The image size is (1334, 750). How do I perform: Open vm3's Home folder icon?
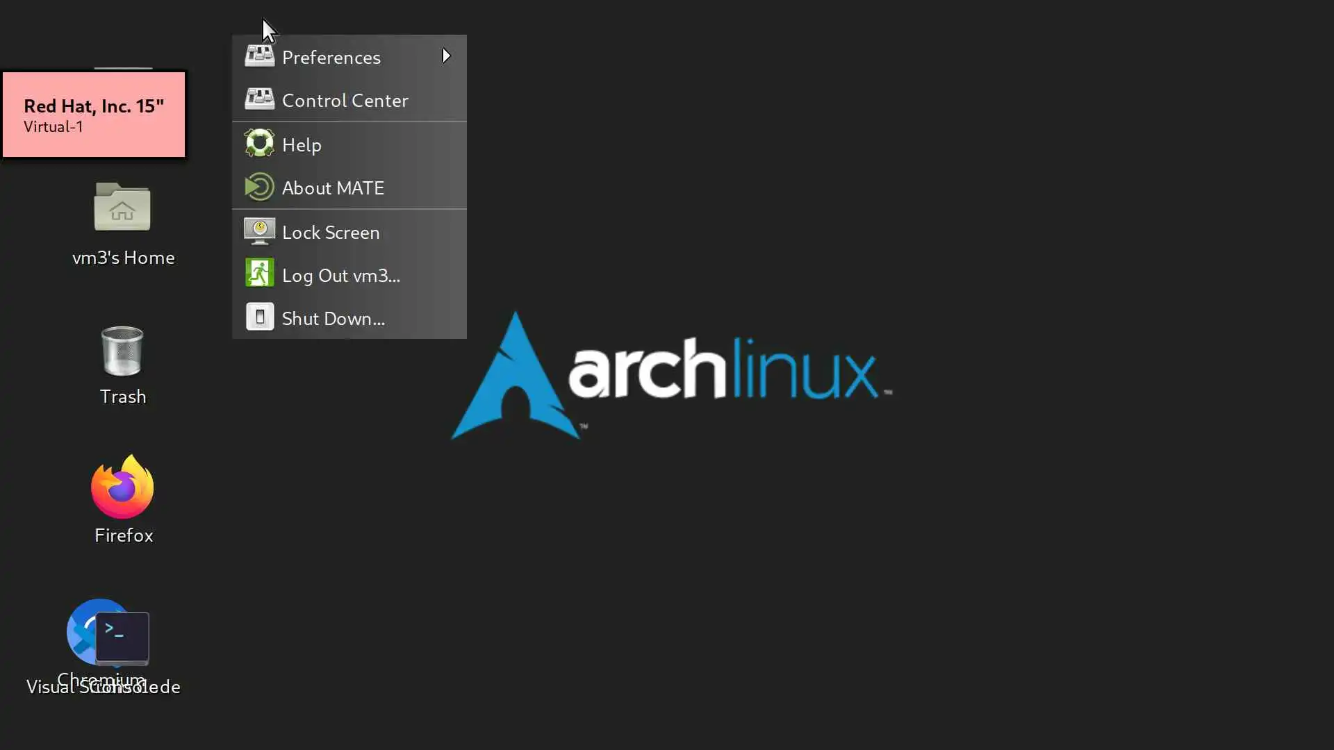122,207
